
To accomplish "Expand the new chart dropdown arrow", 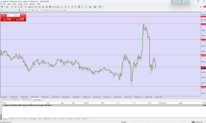I will tap(4, 7).
